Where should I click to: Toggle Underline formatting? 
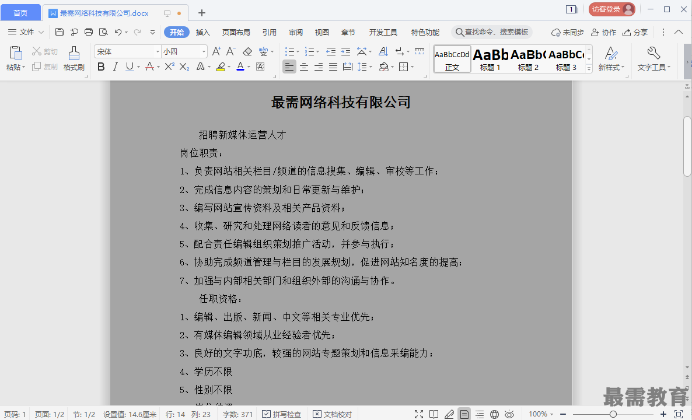click(x=130, y=66)
